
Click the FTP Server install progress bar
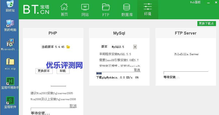click(x=186, y=73)
